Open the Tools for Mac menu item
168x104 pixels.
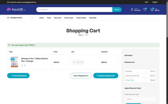[81, 18]
